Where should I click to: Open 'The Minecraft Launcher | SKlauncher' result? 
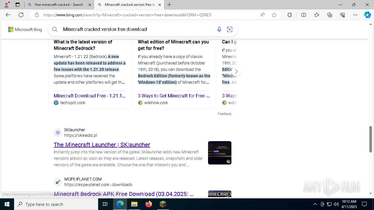[x=102, y=145]
